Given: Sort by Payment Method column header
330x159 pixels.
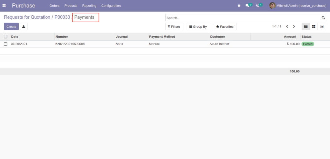Looking at the screenshot, I should click(178, 37).
